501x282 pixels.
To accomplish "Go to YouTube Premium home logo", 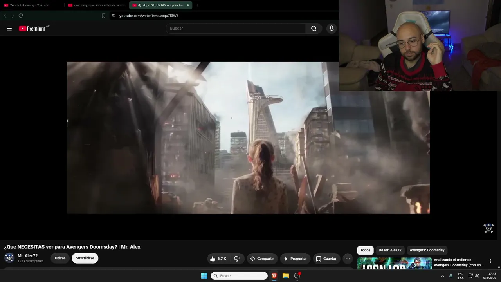I will pos(32,29).
